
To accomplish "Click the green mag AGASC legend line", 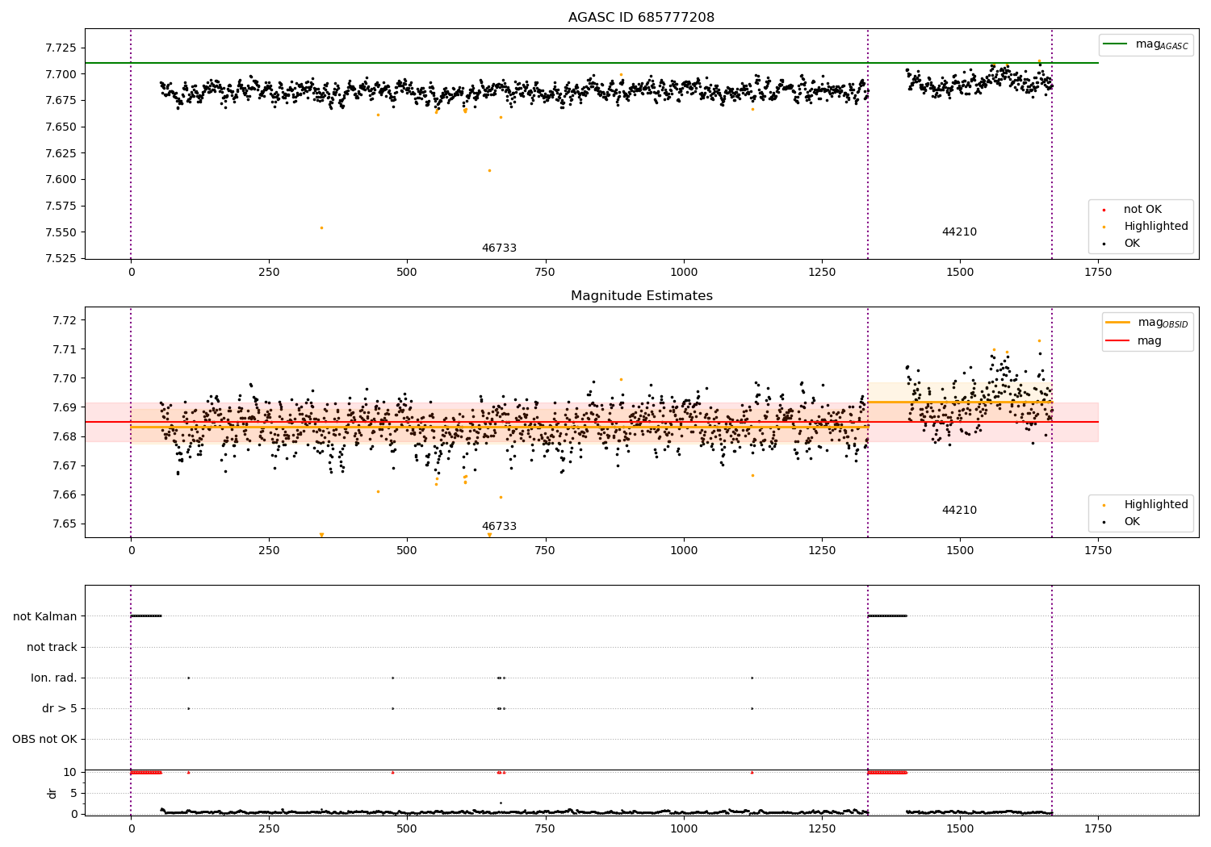I will point(1115,44).
